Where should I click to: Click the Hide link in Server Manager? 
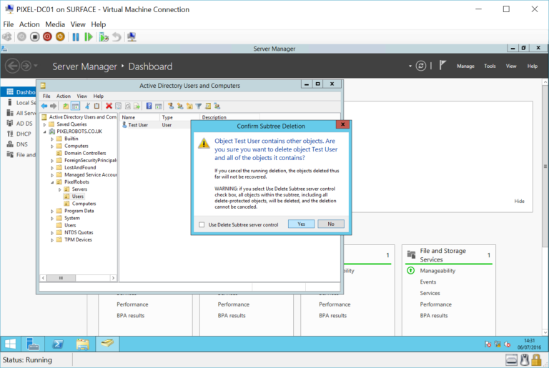pos(519,201)
